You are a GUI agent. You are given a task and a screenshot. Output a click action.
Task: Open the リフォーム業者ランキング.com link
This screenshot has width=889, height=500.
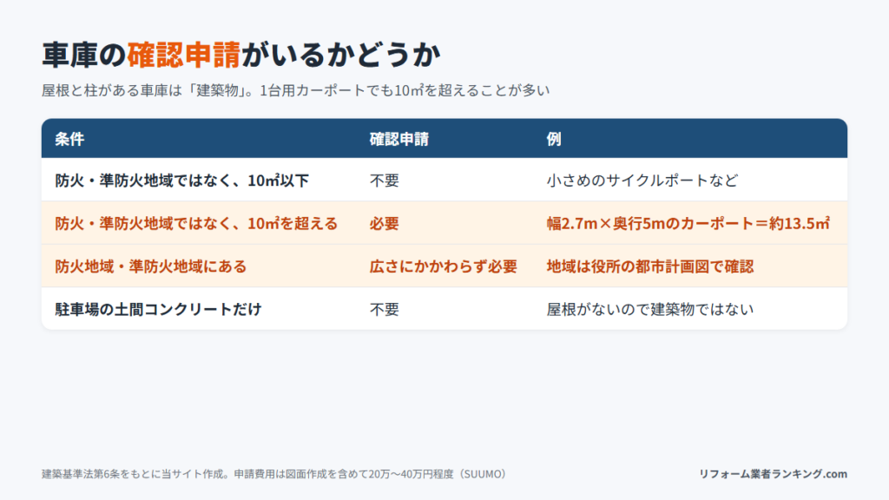pos(774,474)
